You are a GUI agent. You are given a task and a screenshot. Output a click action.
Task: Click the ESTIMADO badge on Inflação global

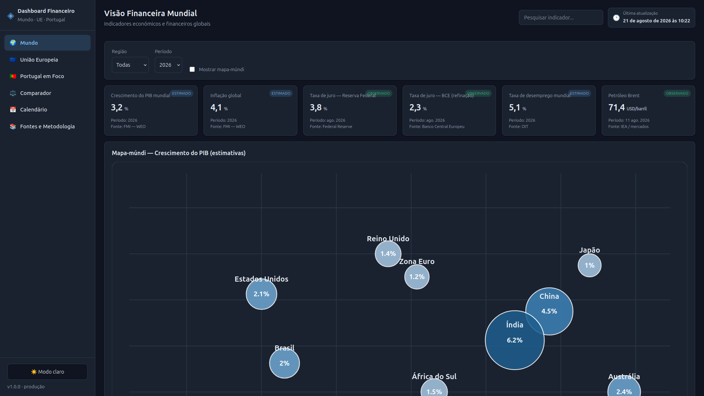click(281, 93)
